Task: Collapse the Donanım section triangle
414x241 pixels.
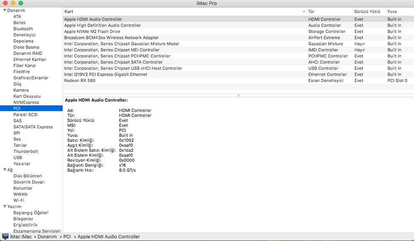Action: (x=5, y=10)
